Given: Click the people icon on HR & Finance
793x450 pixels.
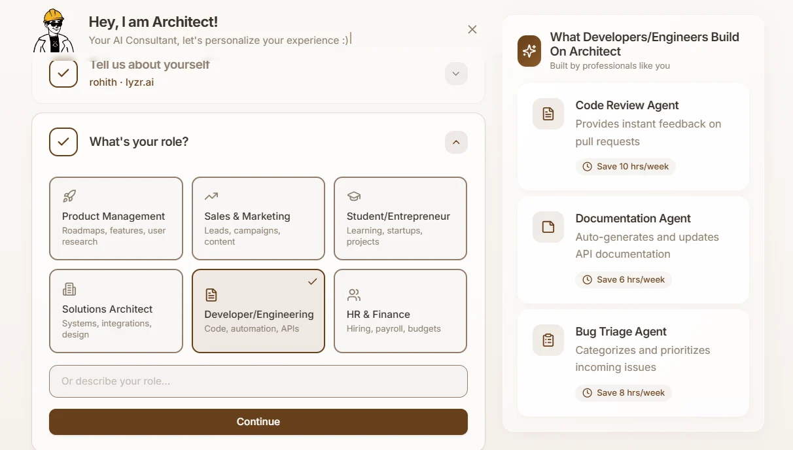Looking at the screenshot, I should (354, 294).
